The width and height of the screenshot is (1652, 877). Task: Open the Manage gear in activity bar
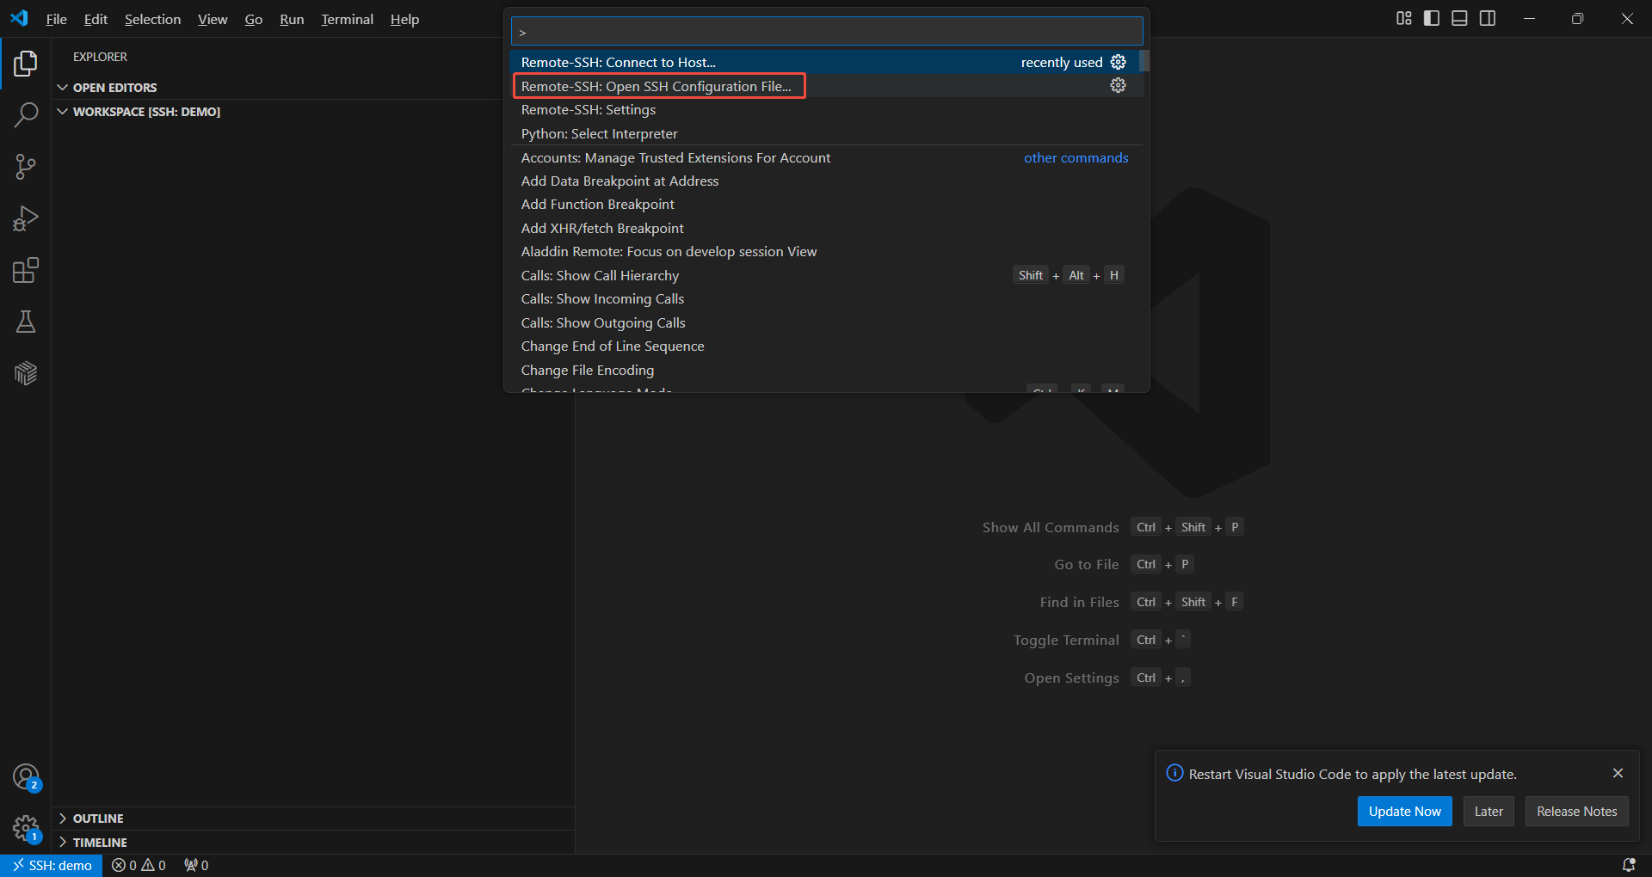[26, 829]
